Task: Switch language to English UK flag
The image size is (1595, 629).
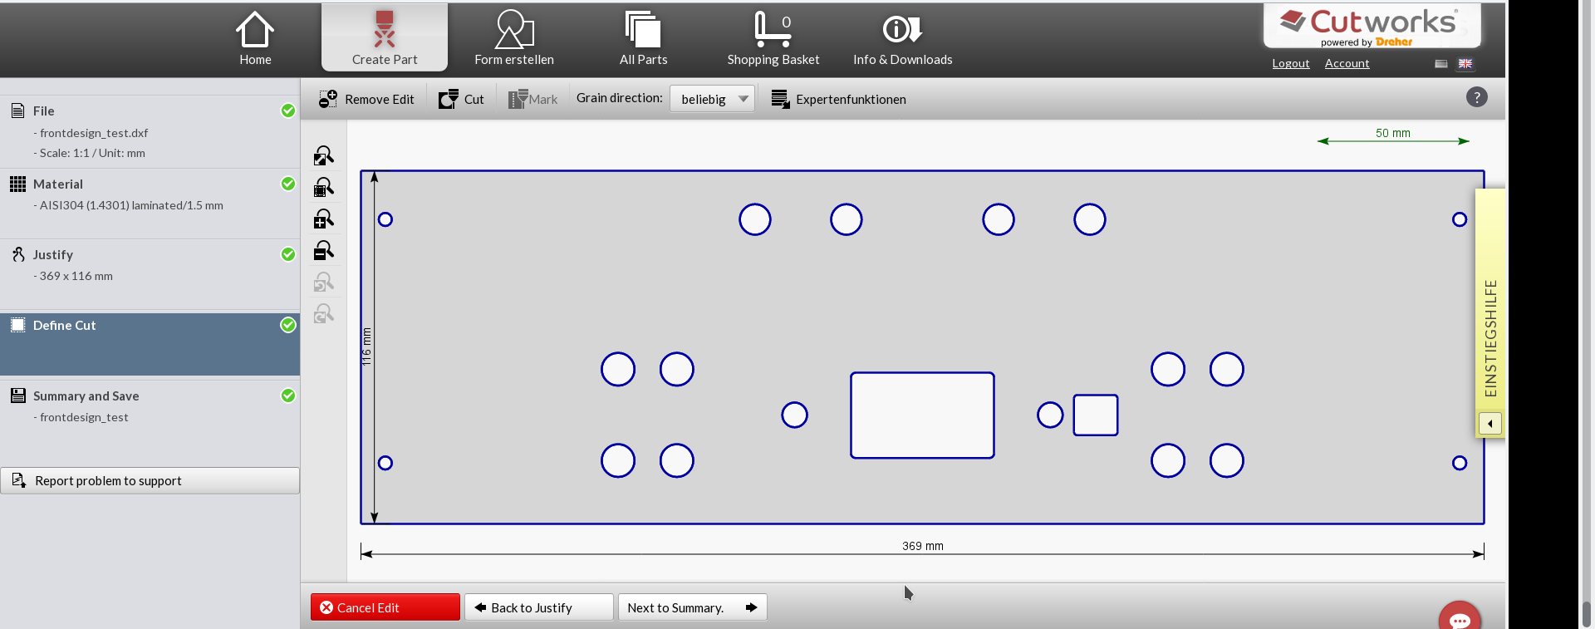Action: coord(1465,64)
